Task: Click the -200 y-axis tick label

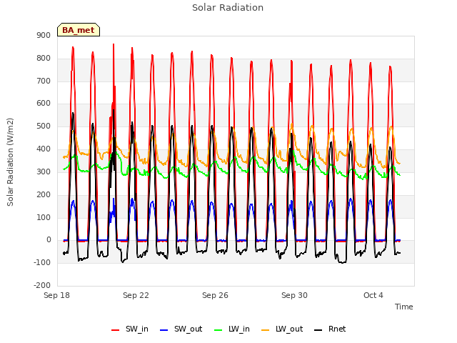Action: pos(42,285)
